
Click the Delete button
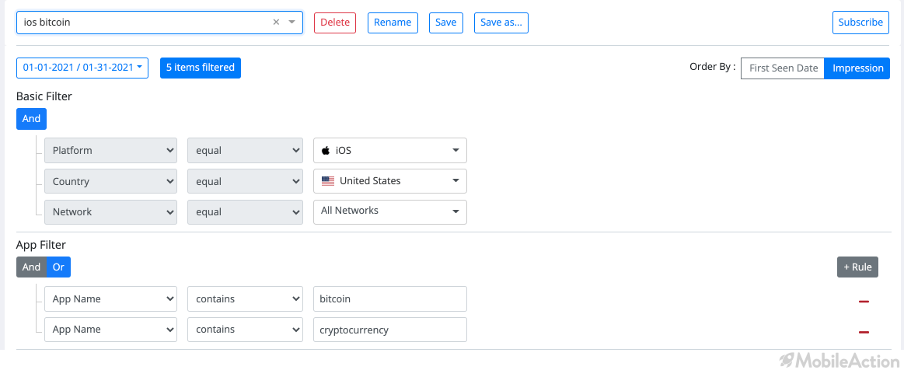pos(335,23)
